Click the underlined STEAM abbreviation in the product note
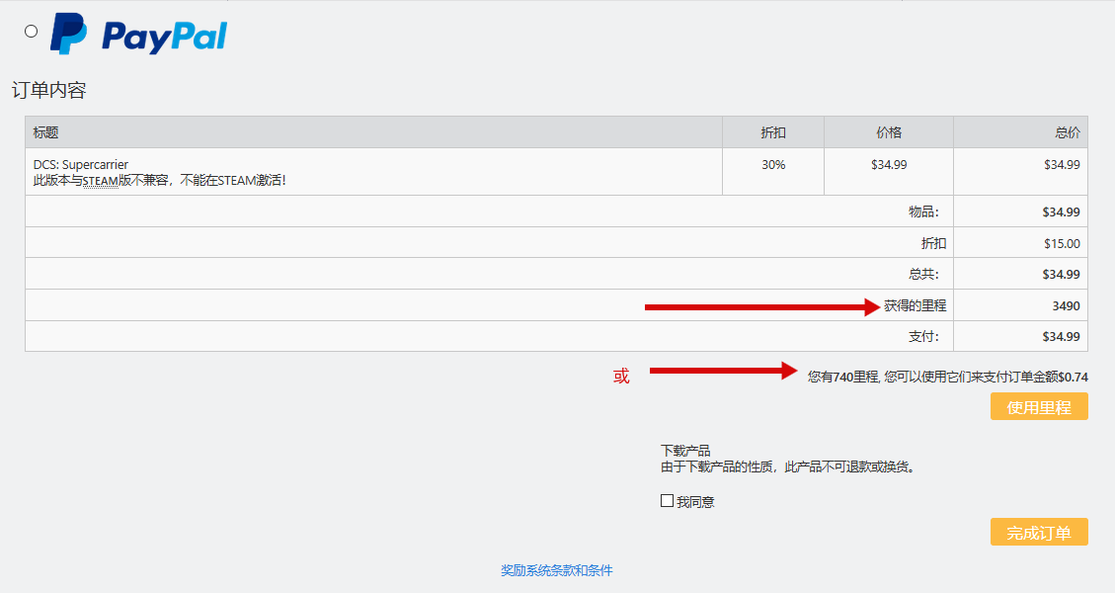 pos(100,181)
